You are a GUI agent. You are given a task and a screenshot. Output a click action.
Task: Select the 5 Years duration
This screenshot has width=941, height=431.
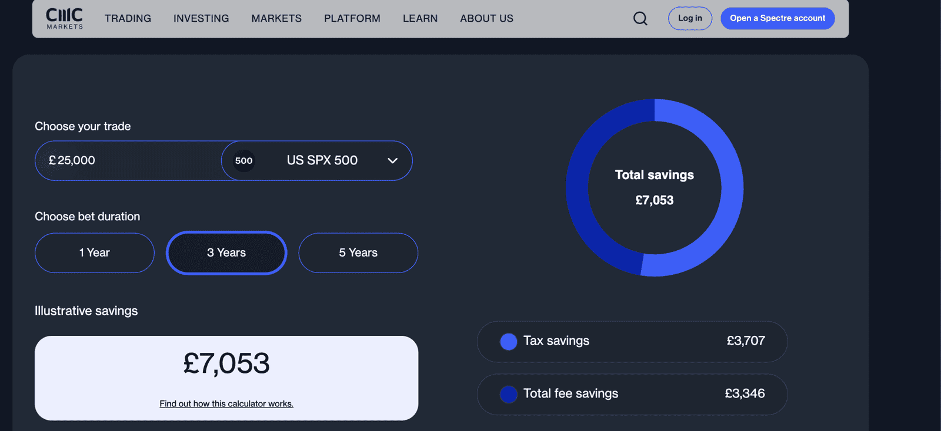coord(358,252)
